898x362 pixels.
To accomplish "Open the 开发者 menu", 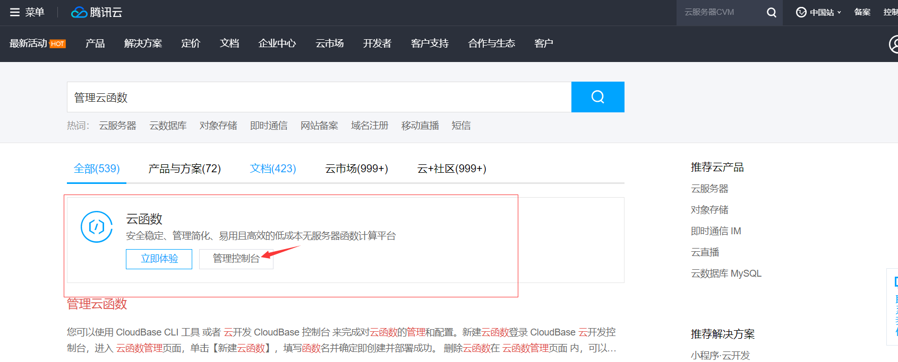I will pos(377,43).
